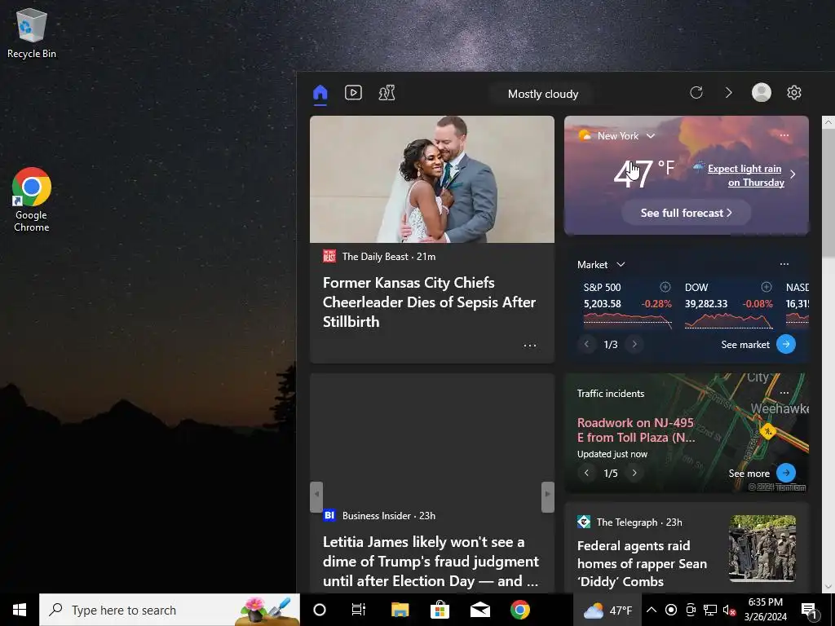Click See market arrow button
Image resolution: width=835 pixels, height=626 pixels.
785,345
